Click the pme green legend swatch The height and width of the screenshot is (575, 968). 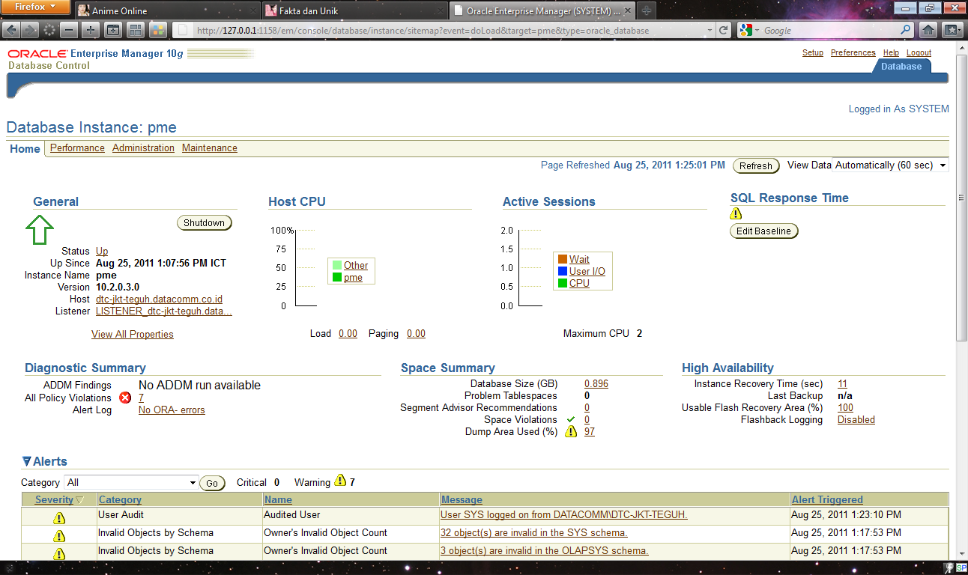tap(337, 277)
